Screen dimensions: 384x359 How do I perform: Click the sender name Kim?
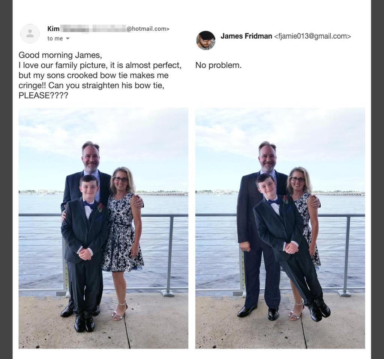click(53, 29)
